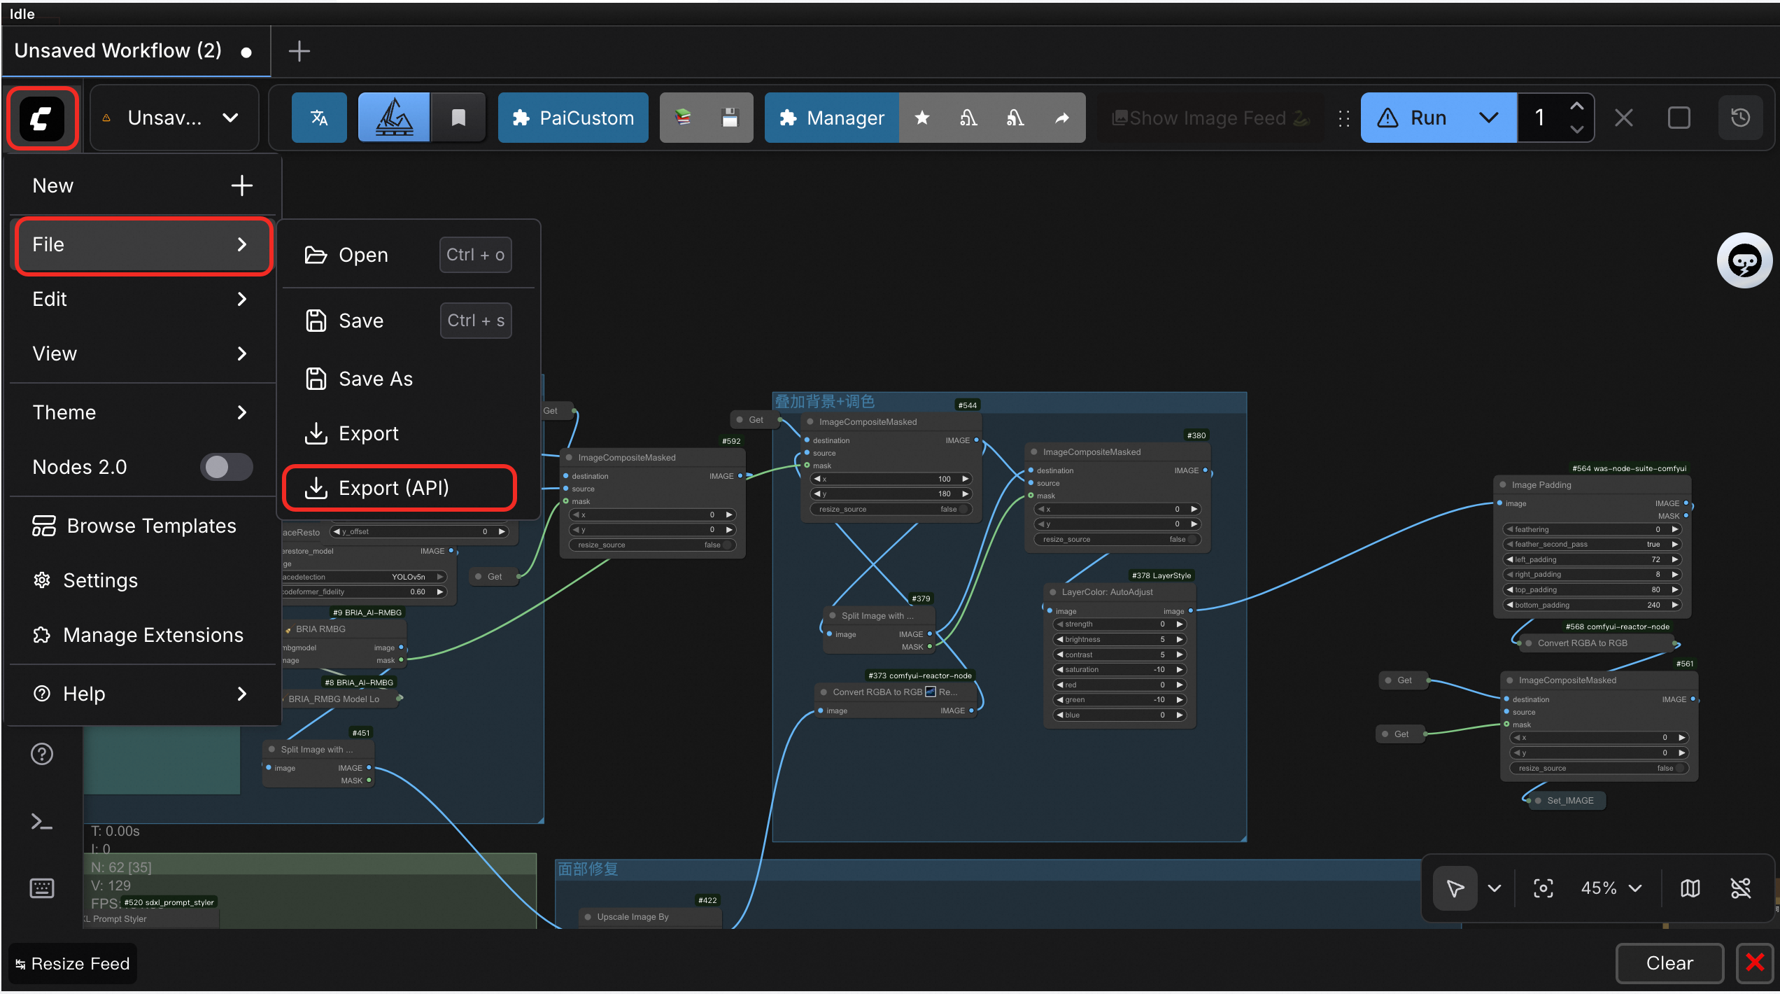
Task: Increase the brightness value in AutoAdjust node
Action: (1180, 639)
